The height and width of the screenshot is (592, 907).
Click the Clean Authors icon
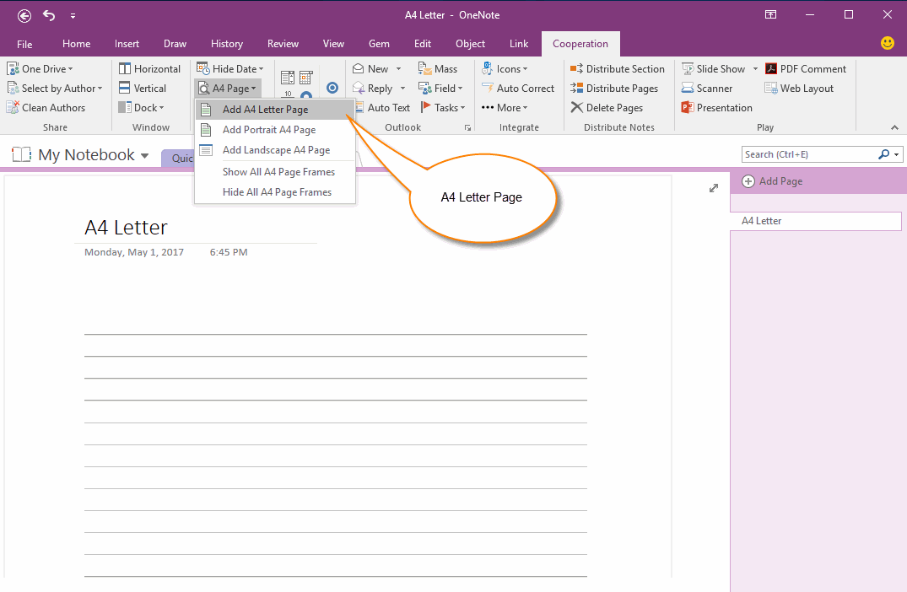13,108
